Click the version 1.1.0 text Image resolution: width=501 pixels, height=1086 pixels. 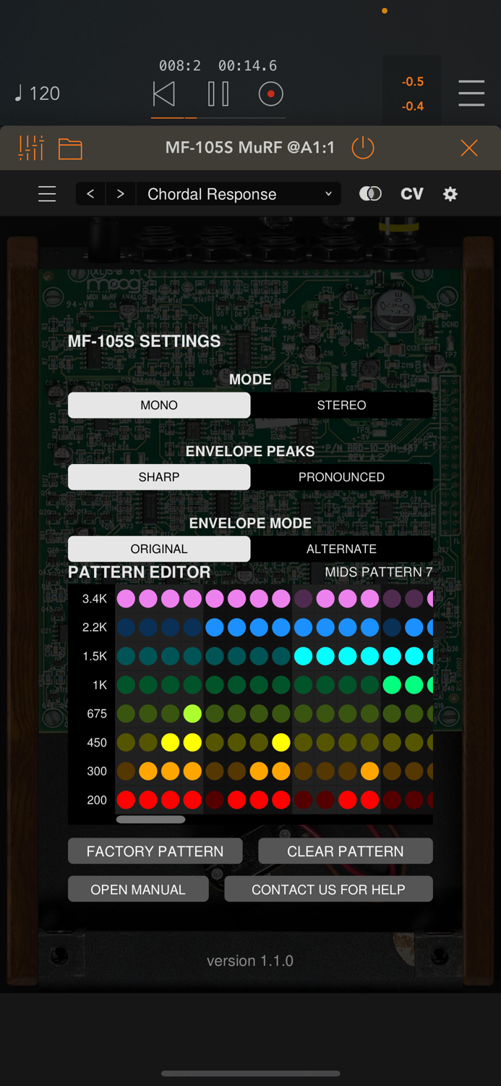point(250,961)
